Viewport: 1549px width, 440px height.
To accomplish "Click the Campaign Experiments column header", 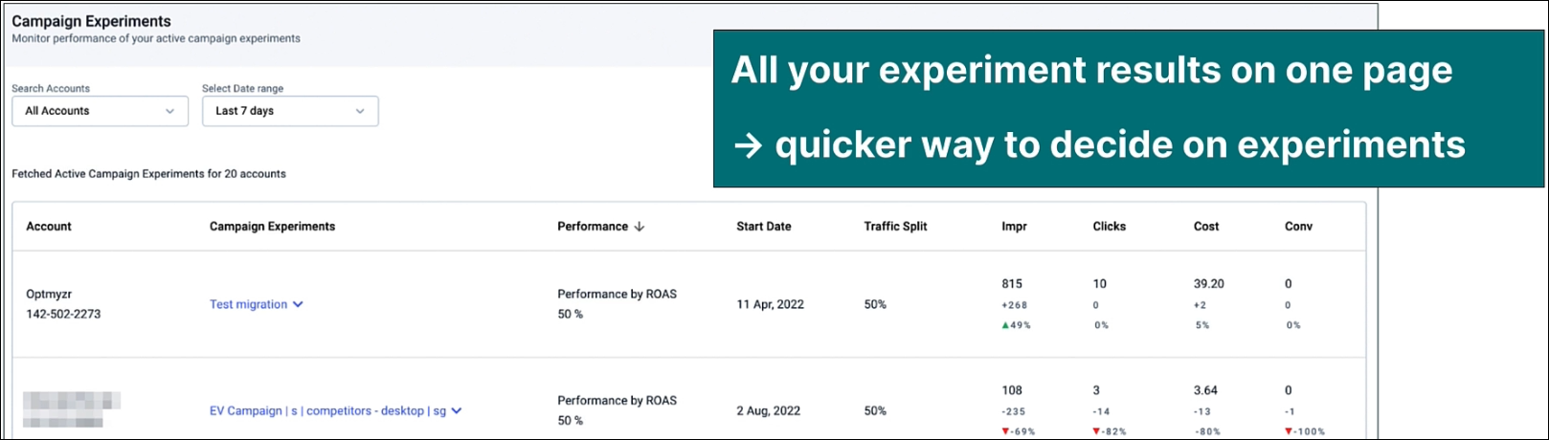I will [272, 227].
